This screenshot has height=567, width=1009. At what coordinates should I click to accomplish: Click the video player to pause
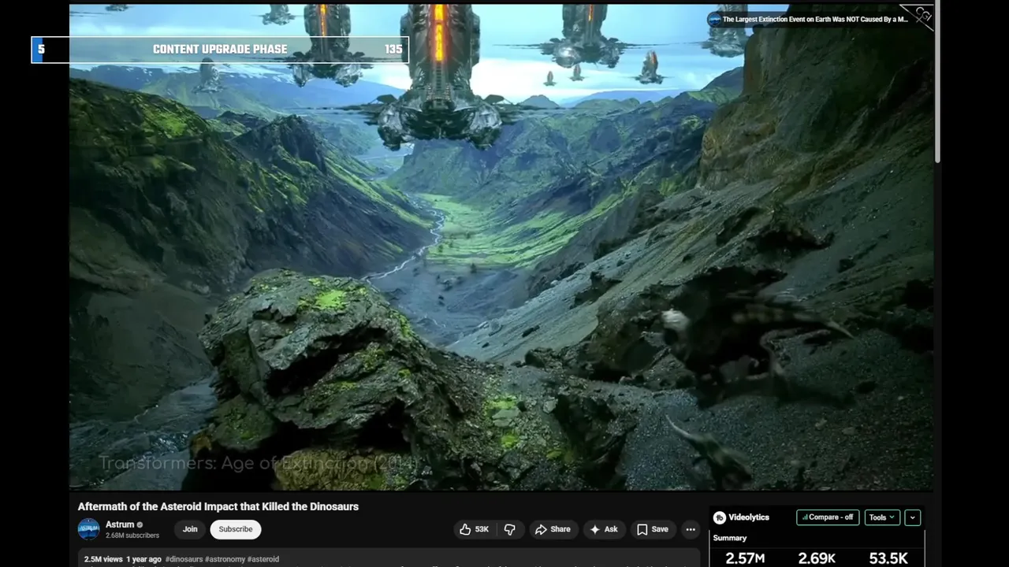click(501, 246)
